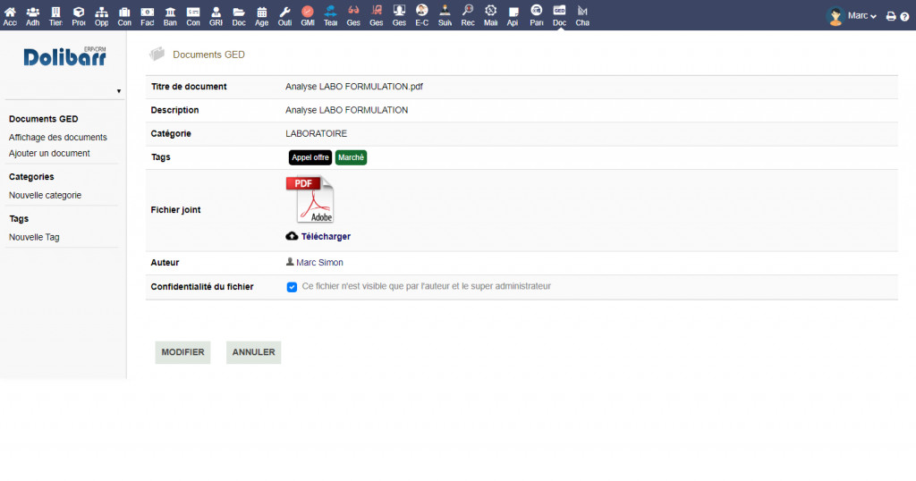Toggle the file confidentiality checkbox
Image resolution: width=916 pixels, height=481 pixels.
tap(292, 287)
